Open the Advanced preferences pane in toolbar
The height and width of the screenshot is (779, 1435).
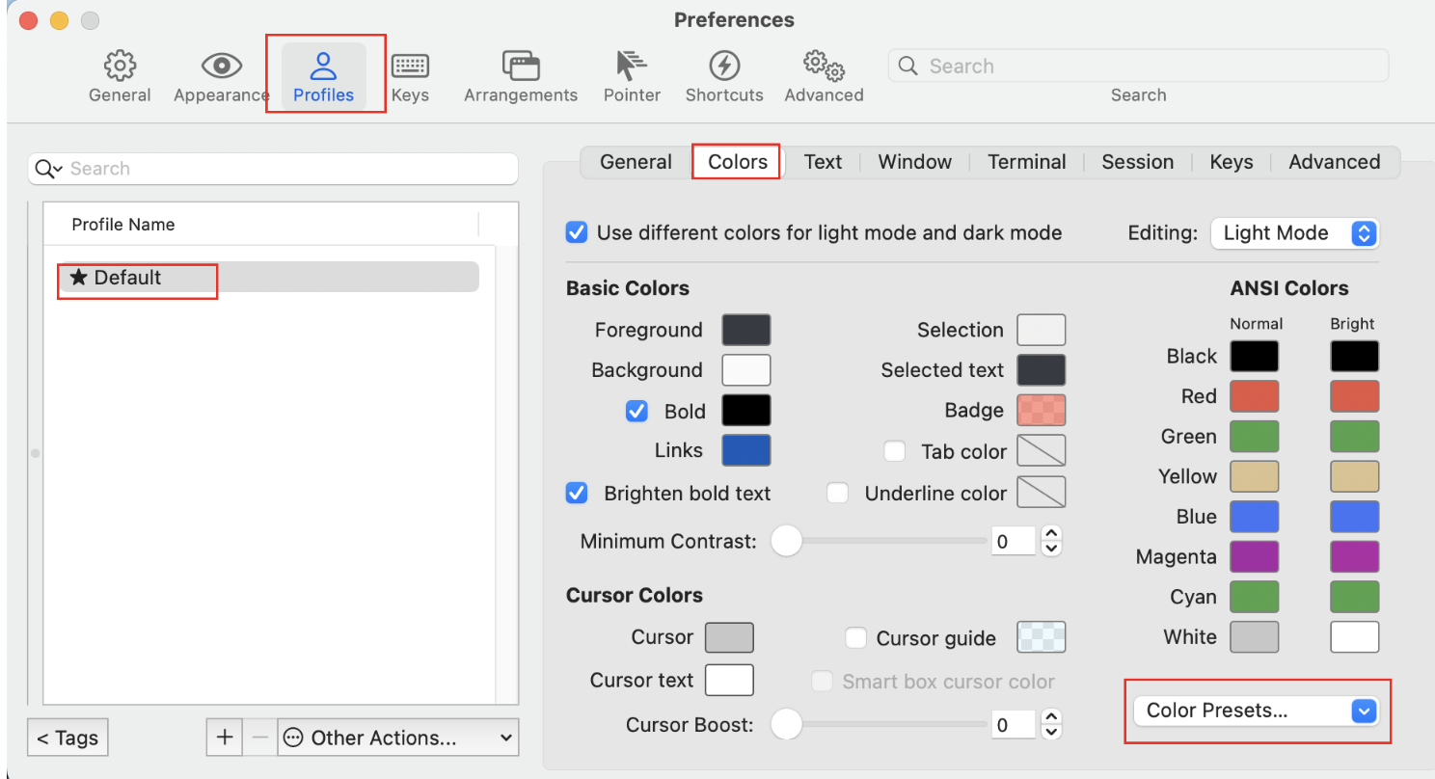pos(824,76)
